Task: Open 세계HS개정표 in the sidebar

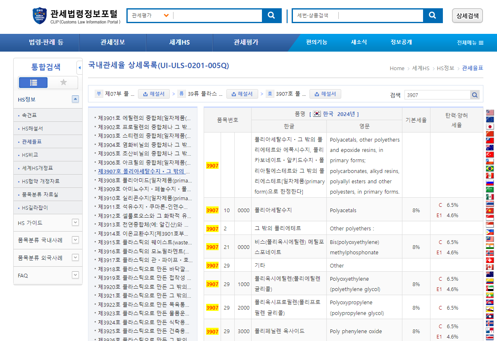Action: click(x=38, y=168)
